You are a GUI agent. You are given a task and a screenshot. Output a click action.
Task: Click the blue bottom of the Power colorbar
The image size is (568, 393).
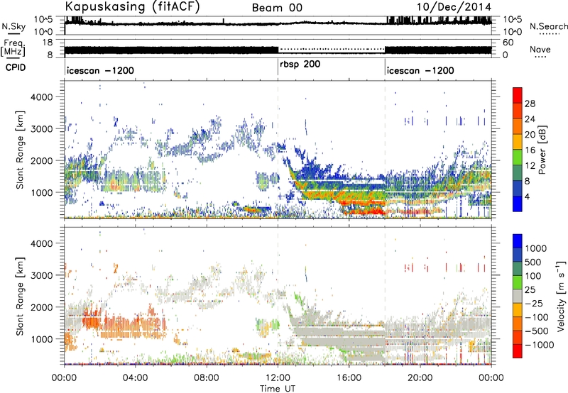coord(518,204)
